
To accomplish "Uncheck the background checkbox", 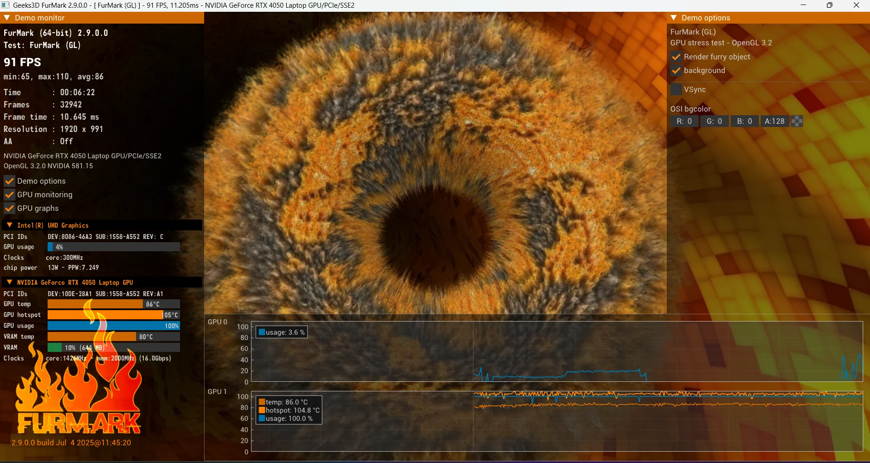I will (676, 71).
